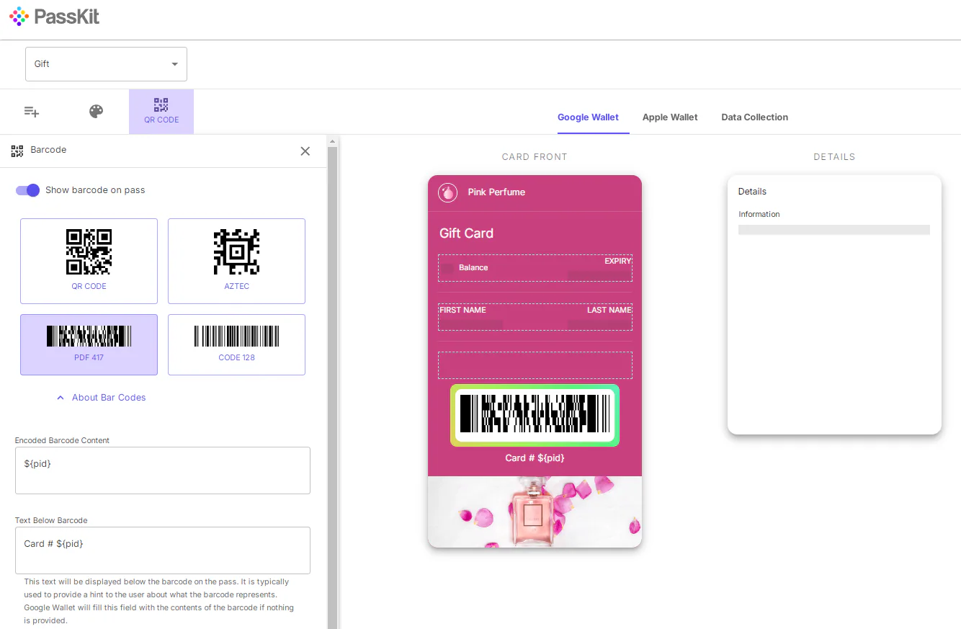Image resolution: width=961 pixels, height=629 pixels.
Task: Close the Barcode panel
Action: [x=305, y=151]
